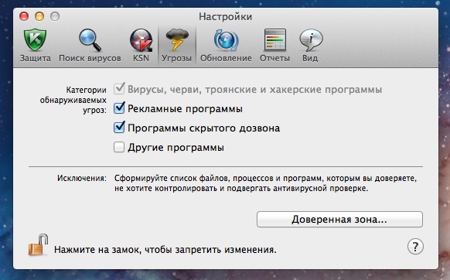Open the Доверенная зона... dialog
Viewport: 450px width, 280px height.
[x=339, y=220]
